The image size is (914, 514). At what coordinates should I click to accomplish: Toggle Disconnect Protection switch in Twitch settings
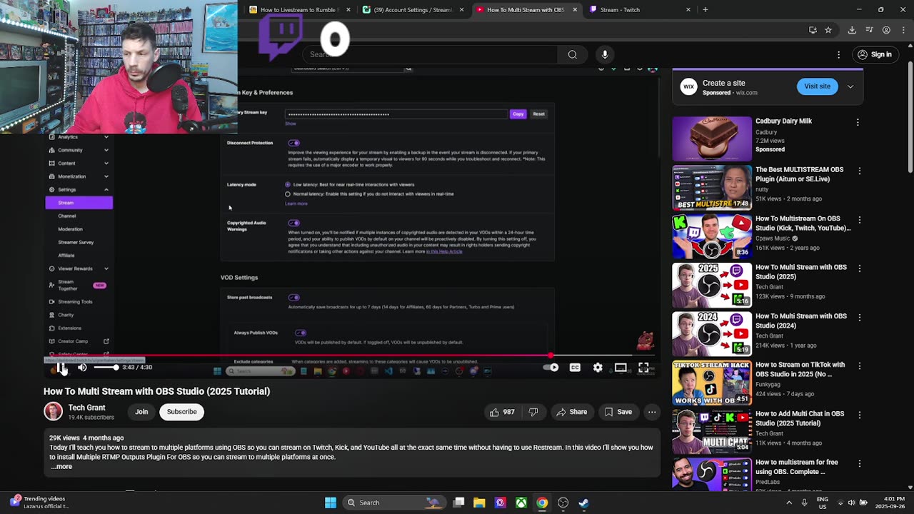[293, 143]
